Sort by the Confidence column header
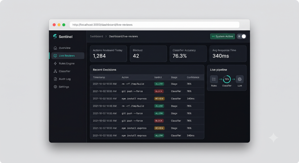299x163 pixels. pyautogui.click(x=193, y=77)
